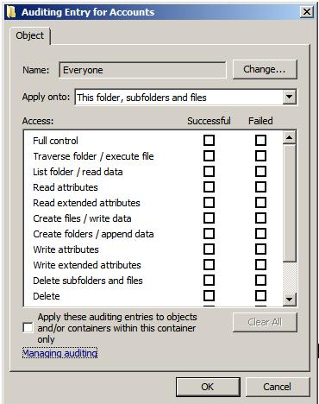Click the access list scrollbar thumb
The width and height of the screenshot is (319, 404).
pyautogui.click(x=289, y=203)
